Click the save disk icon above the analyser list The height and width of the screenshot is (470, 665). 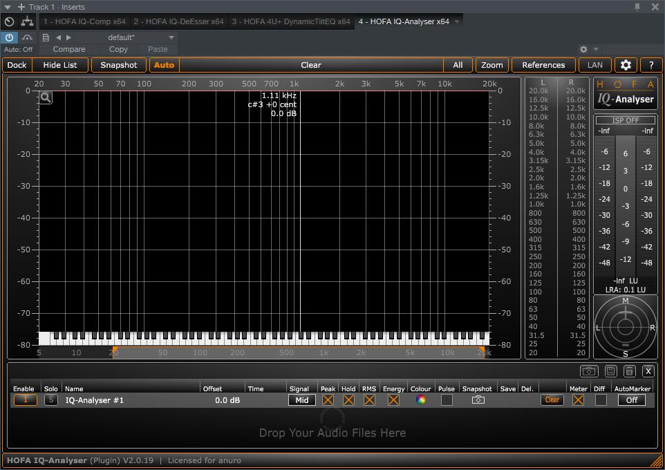612,371
